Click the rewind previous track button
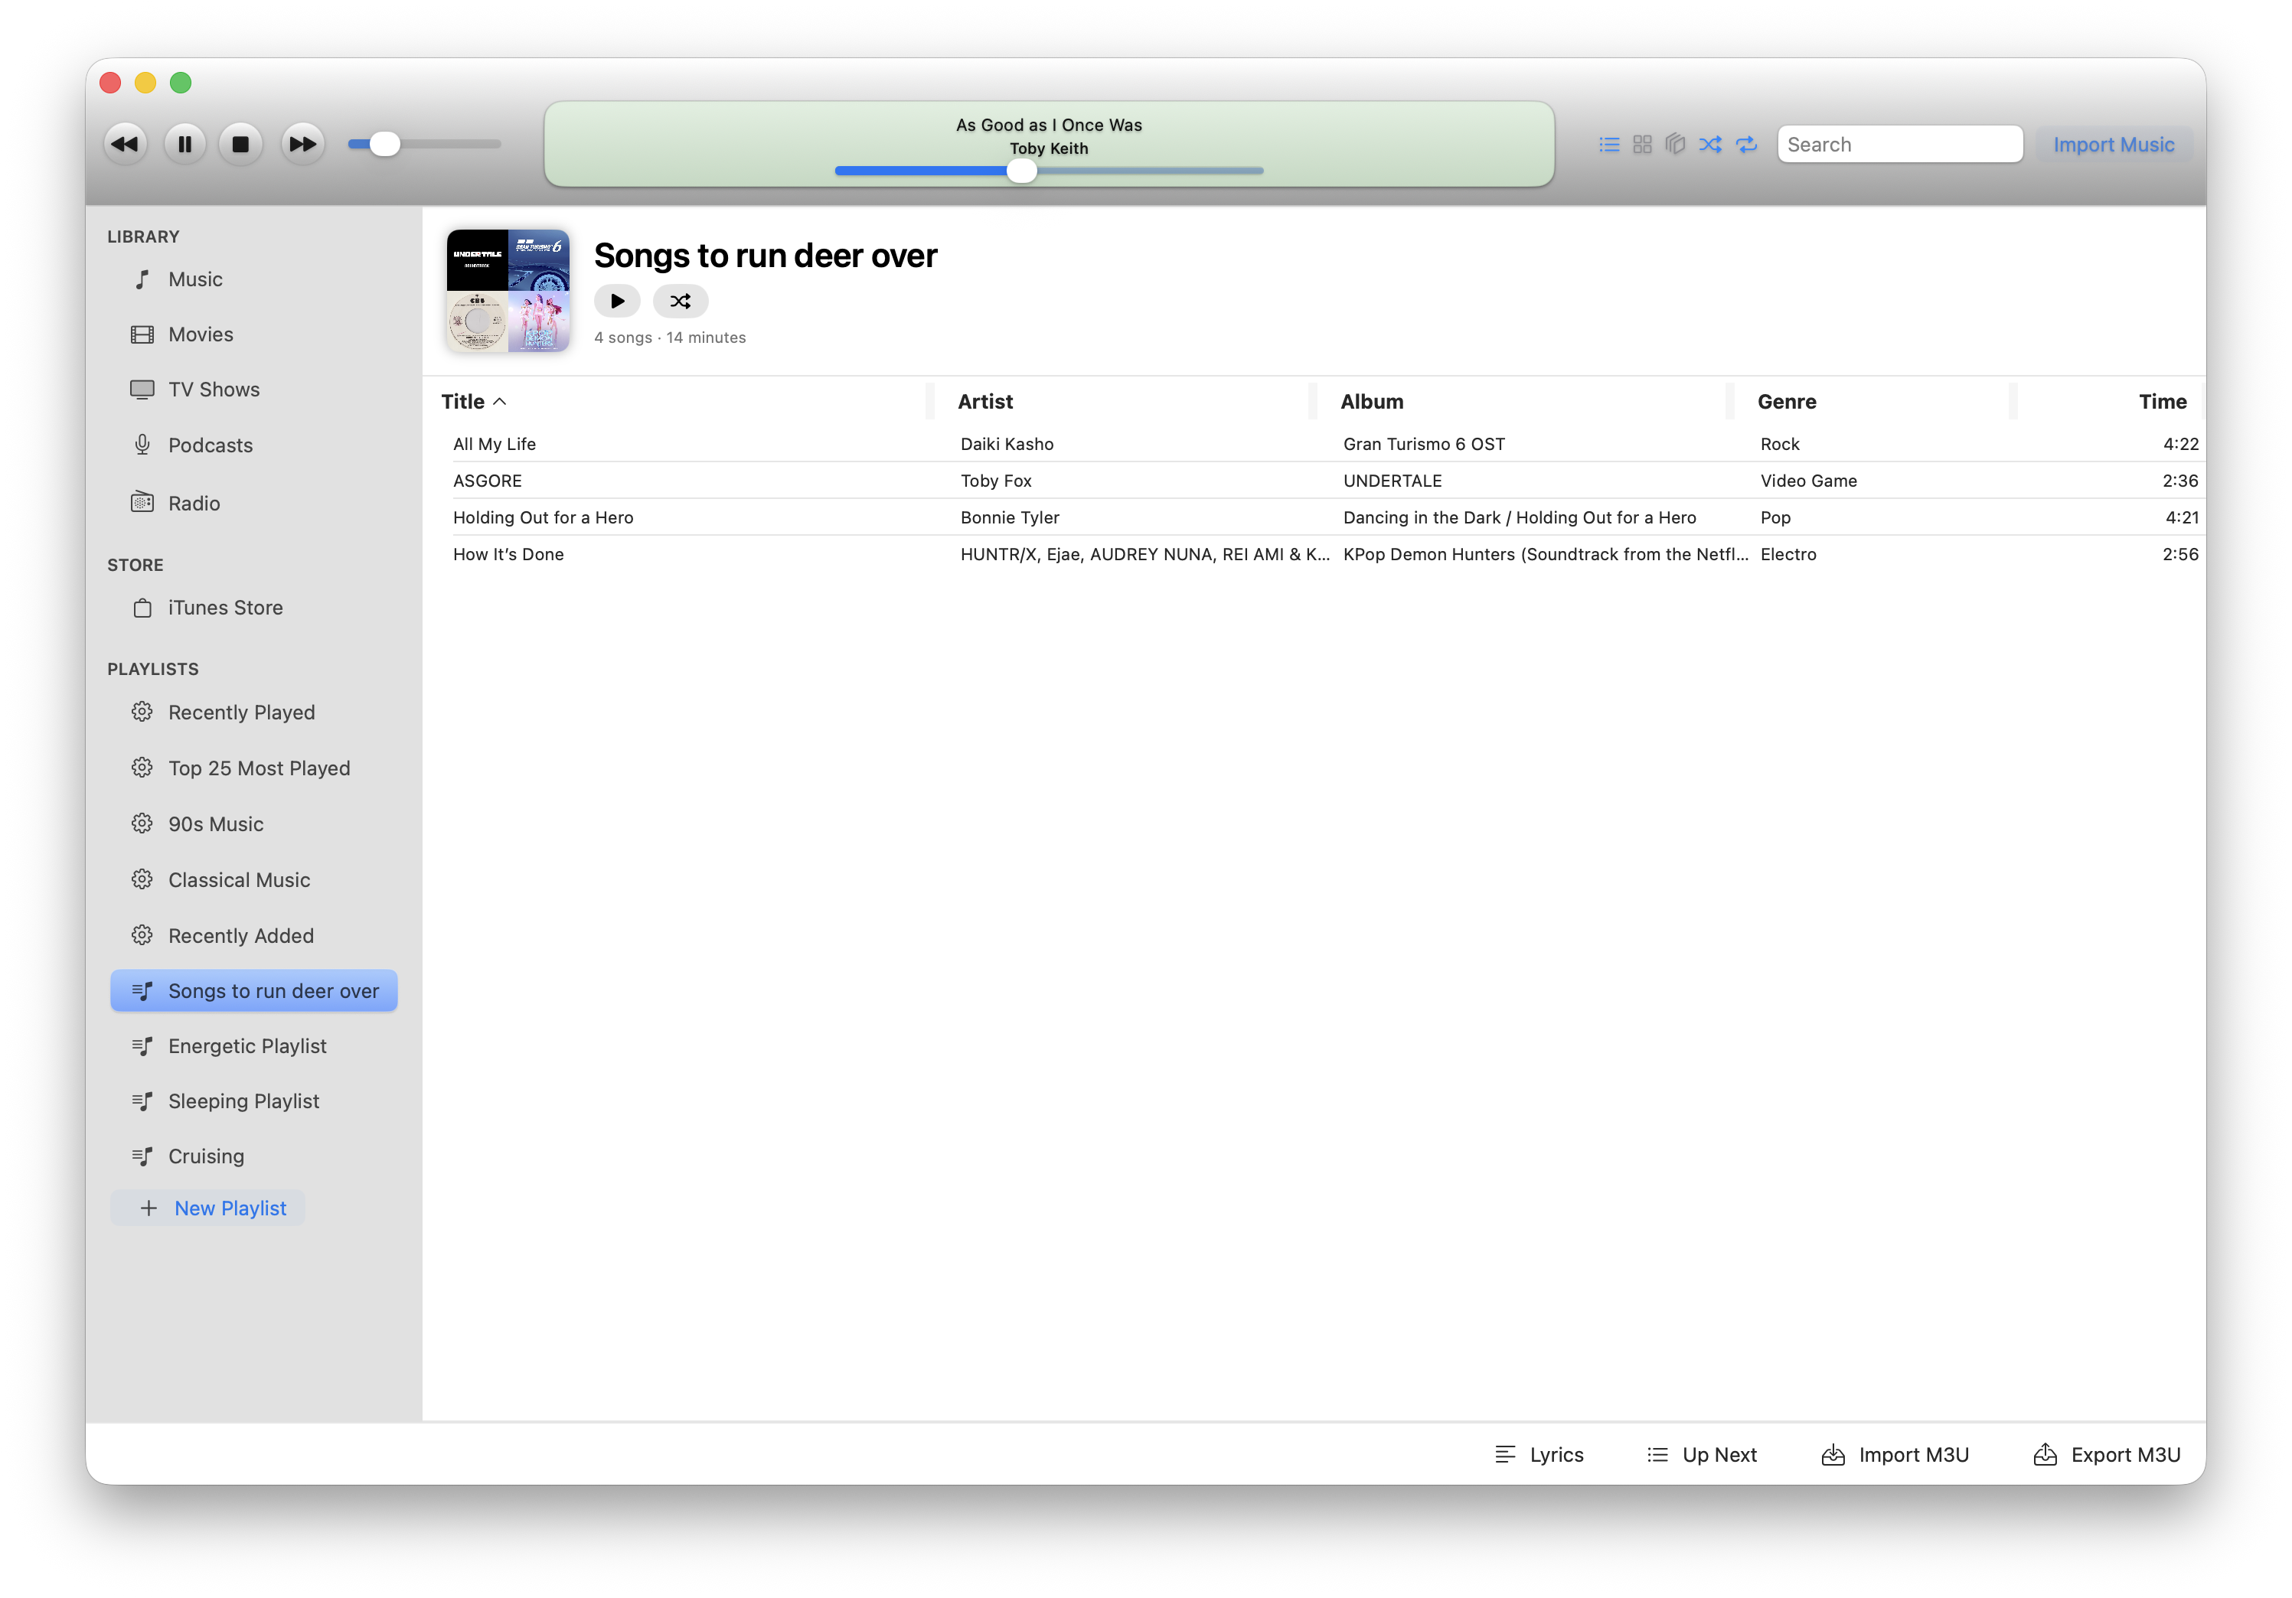Screen dimensions: 2292x1598 click(126, 144)
